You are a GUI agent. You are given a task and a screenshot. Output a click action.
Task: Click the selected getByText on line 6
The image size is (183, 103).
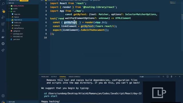point(70,22)
